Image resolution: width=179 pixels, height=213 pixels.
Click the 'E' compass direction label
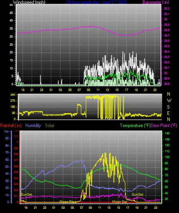(168, 113)
